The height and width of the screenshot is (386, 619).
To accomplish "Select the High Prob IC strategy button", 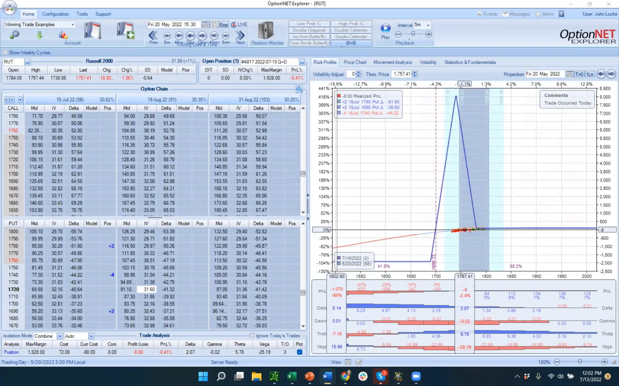I will coord(351,24).
